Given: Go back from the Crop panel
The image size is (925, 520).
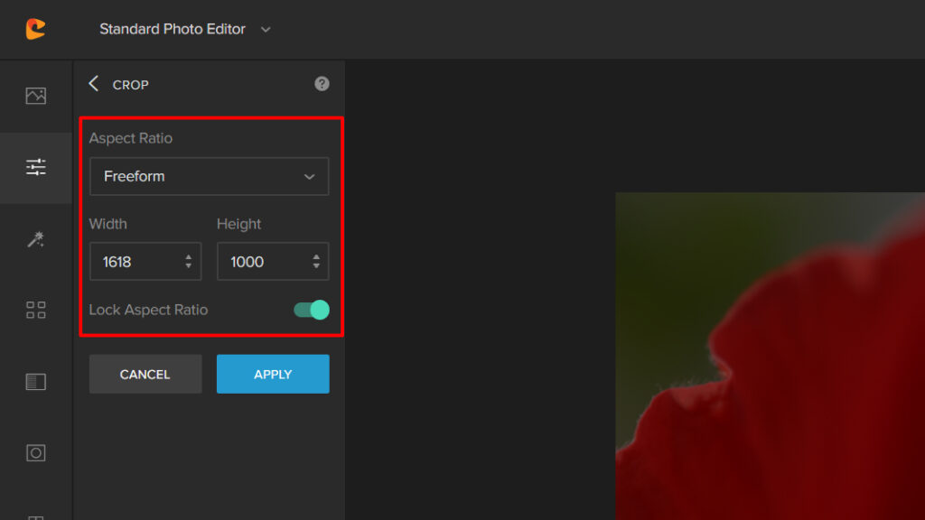Looking at the screenshot, I should 94,84.
